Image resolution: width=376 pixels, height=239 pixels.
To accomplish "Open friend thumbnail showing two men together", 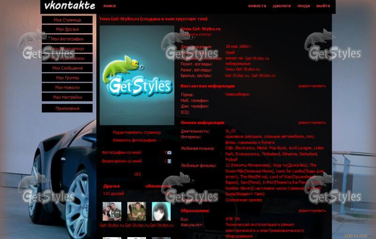I will click(112, 211).
